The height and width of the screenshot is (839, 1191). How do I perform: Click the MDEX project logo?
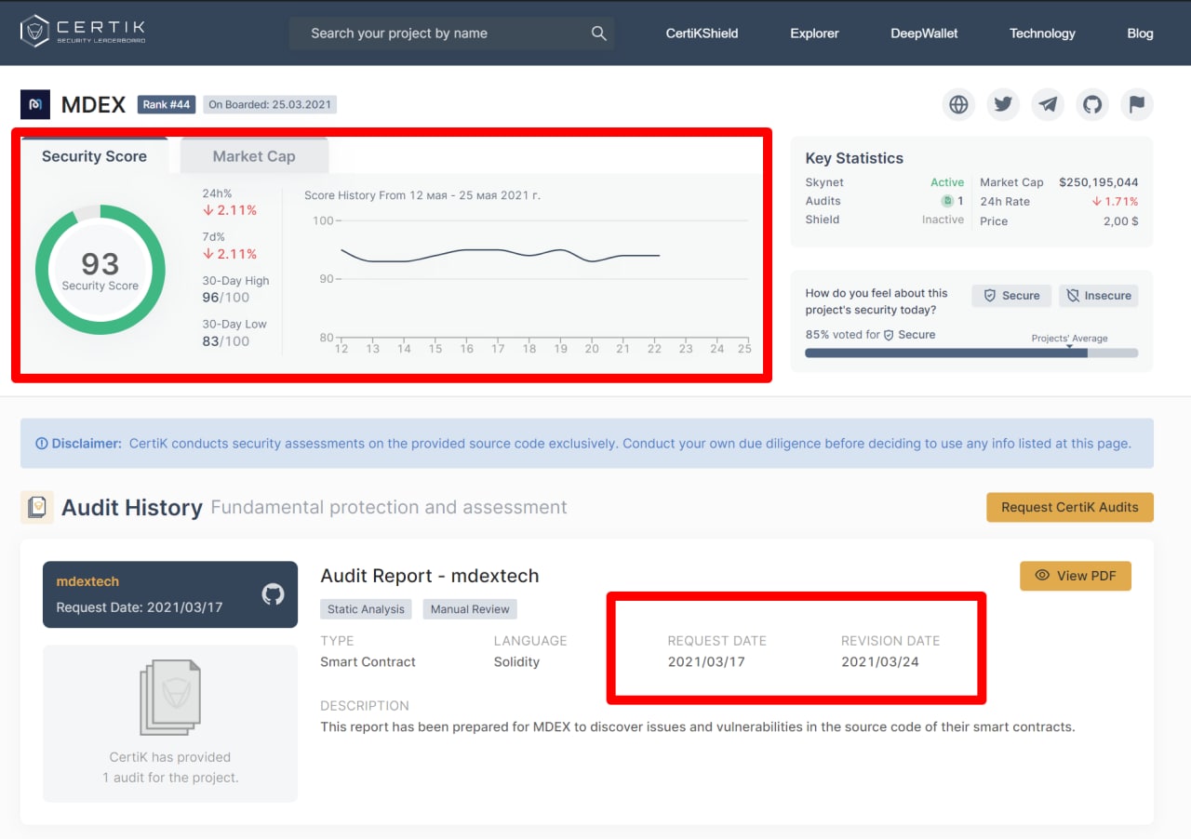(35, 104)
